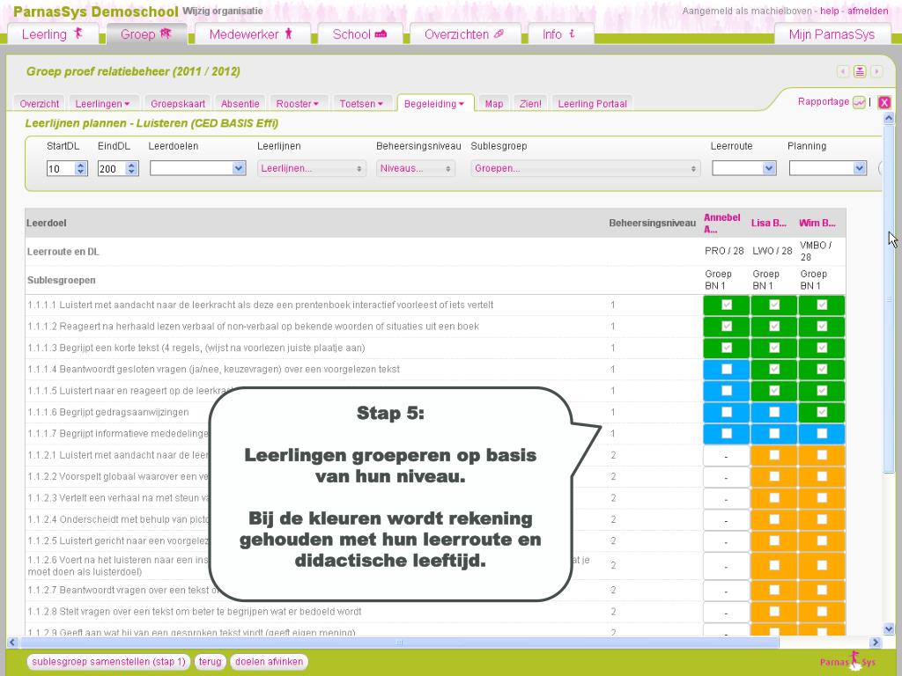
Task: Uncheck Lisa's checkbox for goal 1.1.1.2
Action: click(x=774, y=326)
